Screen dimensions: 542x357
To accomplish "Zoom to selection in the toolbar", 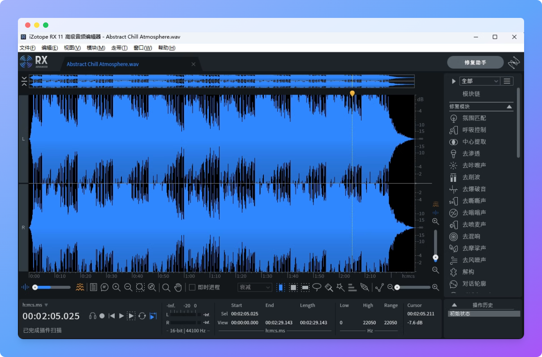I will (x=140, y=287).
